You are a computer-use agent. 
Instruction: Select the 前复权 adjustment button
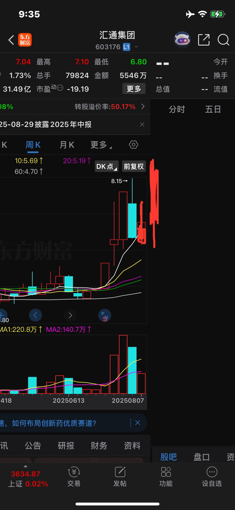(x=134, y=166)
